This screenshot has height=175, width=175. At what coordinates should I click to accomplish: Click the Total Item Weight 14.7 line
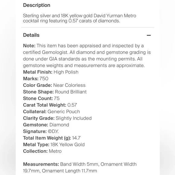[52, 138]
